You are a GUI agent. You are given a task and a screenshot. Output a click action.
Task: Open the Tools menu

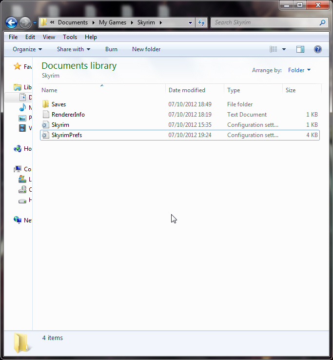pos(70,37)
